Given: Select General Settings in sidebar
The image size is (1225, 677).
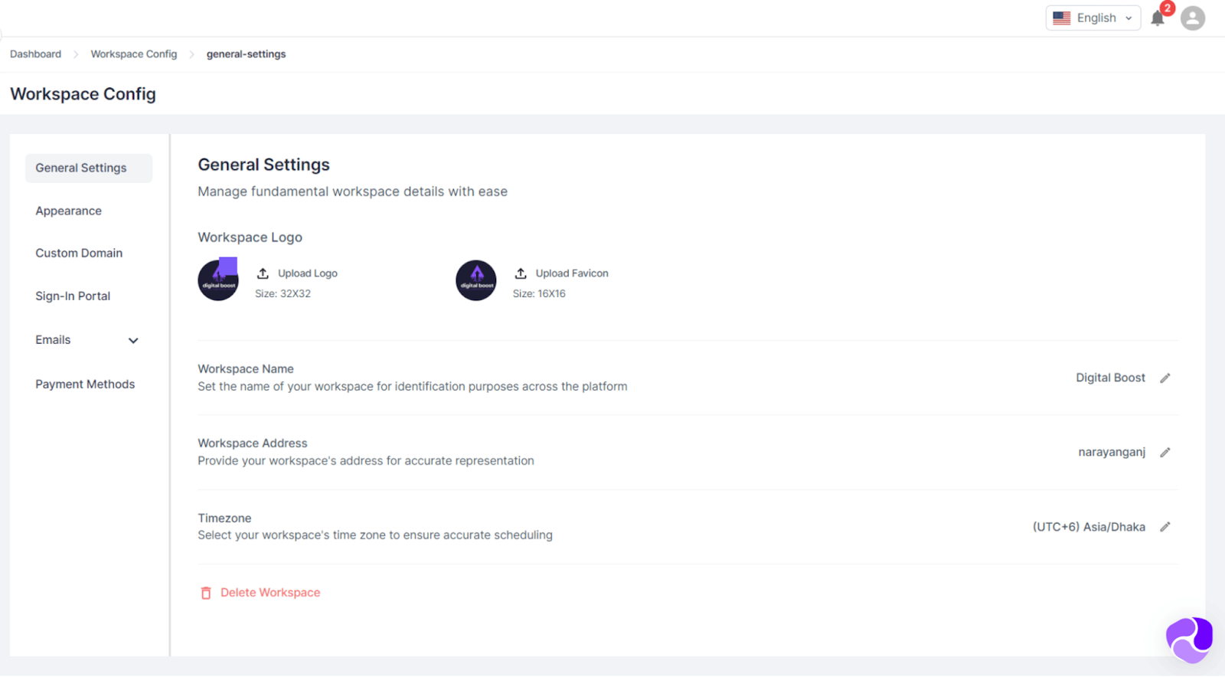Looking at the screenshot, I should tap(81, 168).
